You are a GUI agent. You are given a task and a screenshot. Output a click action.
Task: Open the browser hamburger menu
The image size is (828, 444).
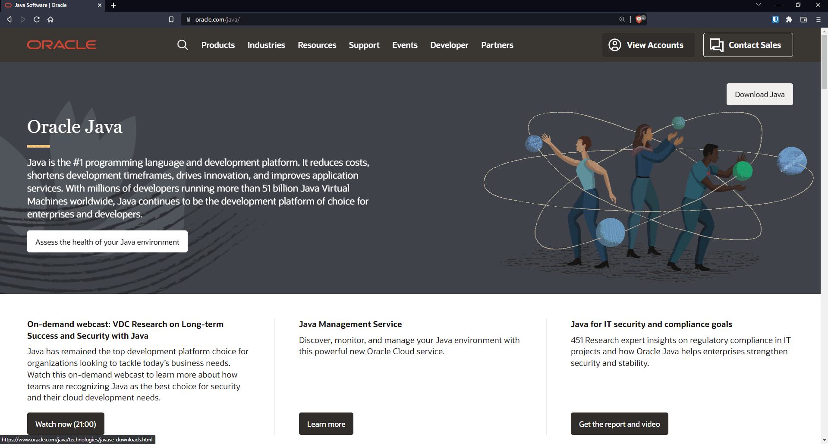(x=819, y=19)
